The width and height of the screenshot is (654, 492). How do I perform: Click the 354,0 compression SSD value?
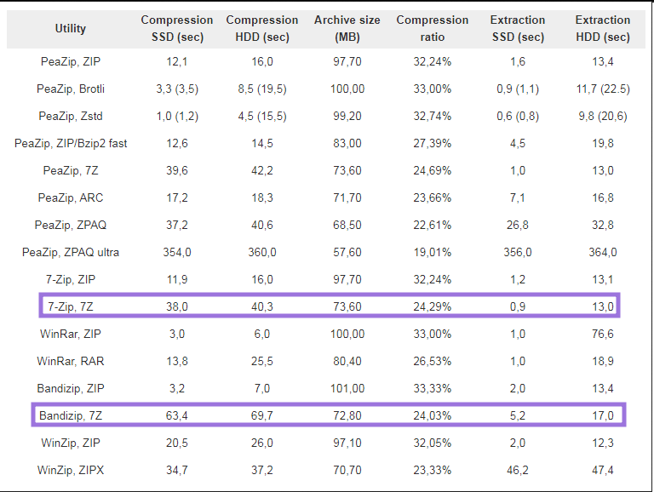[x=177, y=252]
